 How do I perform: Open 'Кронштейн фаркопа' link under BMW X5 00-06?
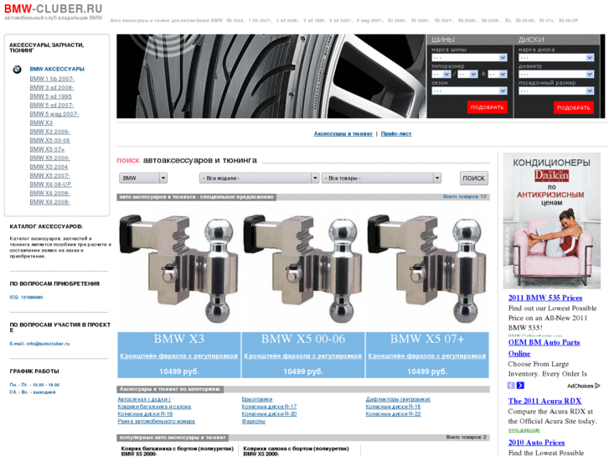(x=303, y=356)
